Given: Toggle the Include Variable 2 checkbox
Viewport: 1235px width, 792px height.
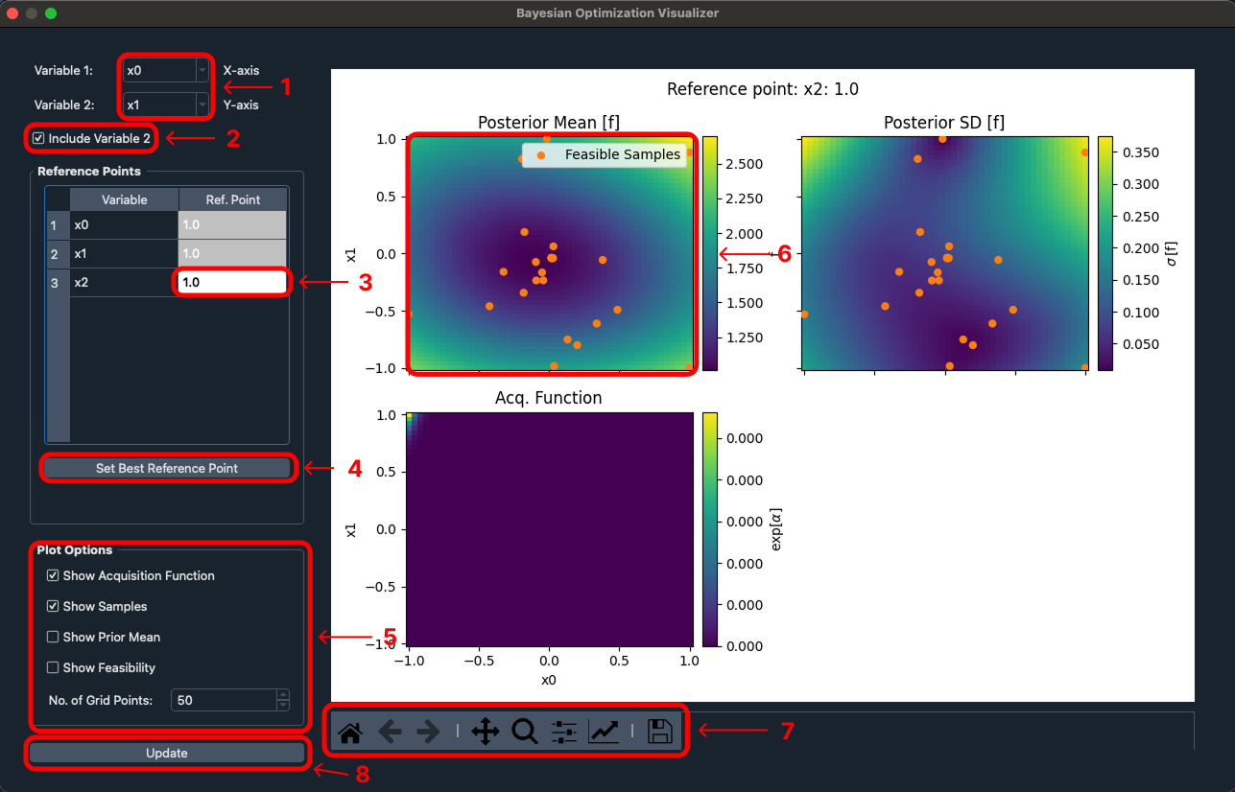Looking at the screenshot, I should point(38,138).
